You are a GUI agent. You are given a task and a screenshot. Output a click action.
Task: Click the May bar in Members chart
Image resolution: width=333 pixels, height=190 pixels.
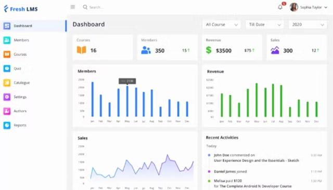127,101
